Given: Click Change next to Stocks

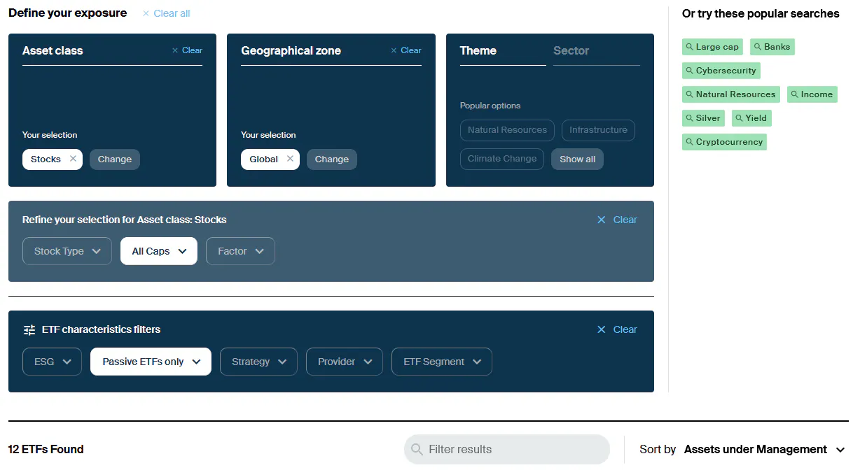Looking at the screenshot, I should click(x=115, y=159).
